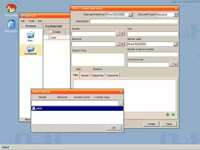
Task: Browse for Receiver with ellipsis button
Action: (x=118, y=44)
